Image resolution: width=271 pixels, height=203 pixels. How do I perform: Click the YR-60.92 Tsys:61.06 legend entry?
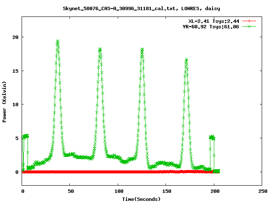211,27
